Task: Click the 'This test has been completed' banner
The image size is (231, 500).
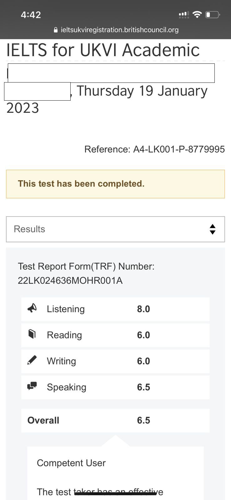Action: pyautogui.click(x=115, y=184)
